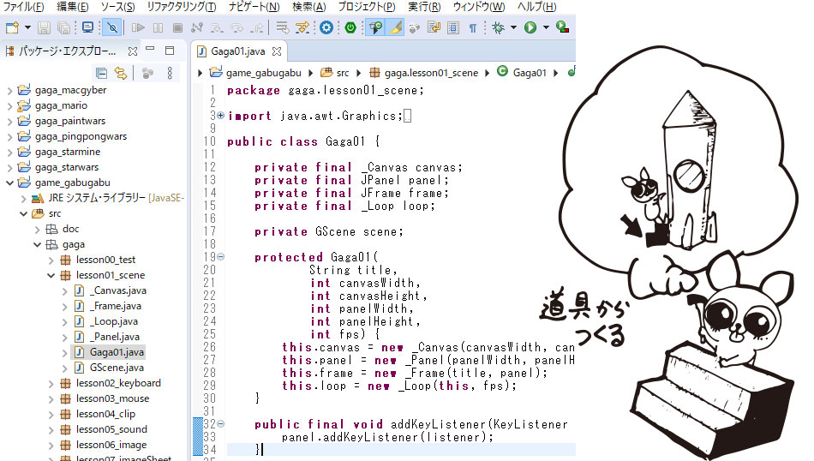The width and height of the screenshot is (814, 461).
Task: Open dropdown arrow next to Run button
Action: click(545, 27)
